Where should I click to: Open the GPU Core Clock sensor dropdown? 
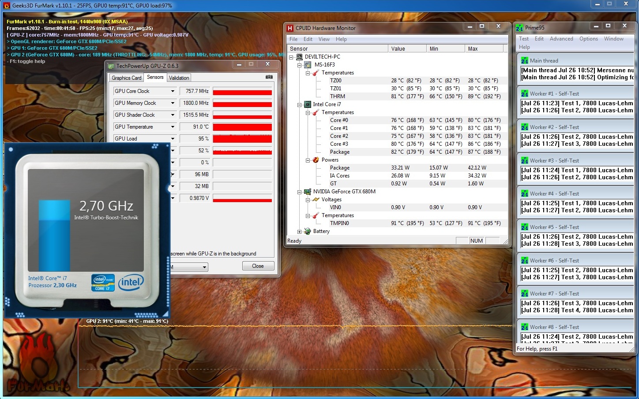tap(173, 91)
